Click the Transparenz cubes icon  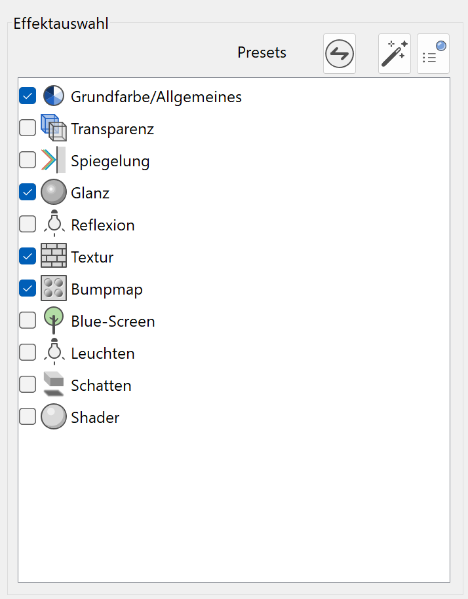tap(54, 128)
